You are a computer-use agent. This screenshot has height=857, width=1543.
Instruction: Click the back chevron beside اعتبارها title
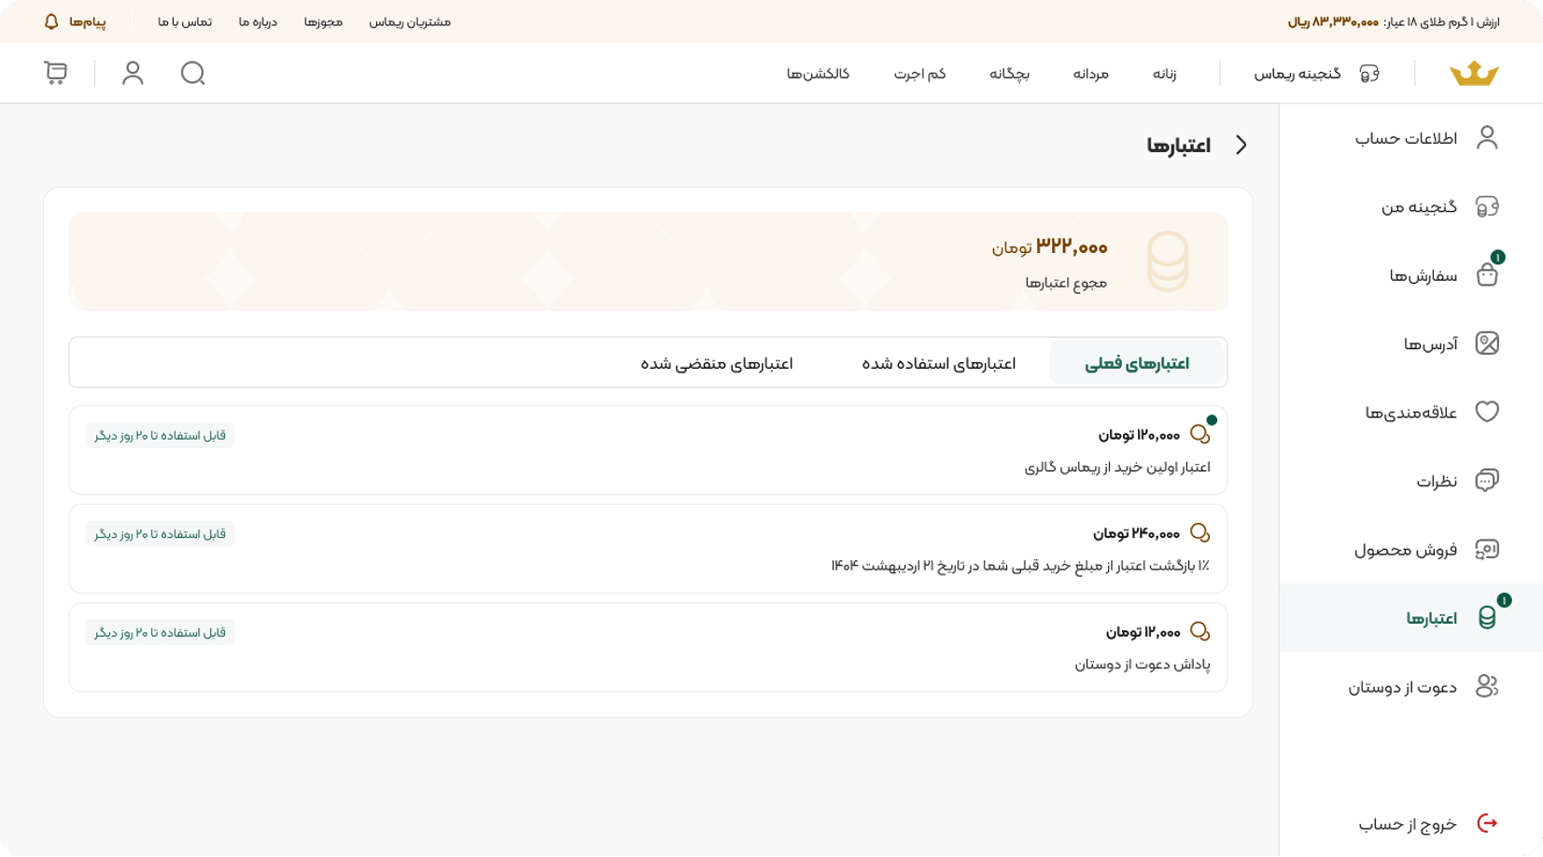[1241, 145]
